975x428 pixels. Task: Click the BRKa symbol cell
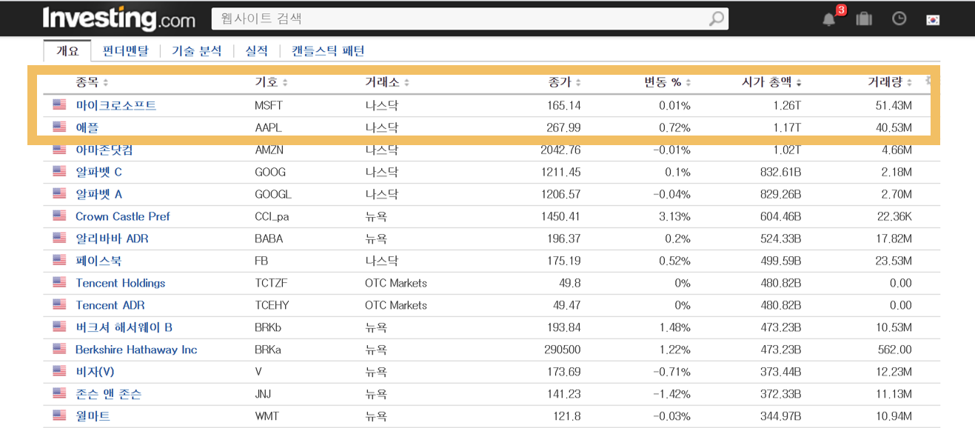click(268, 350)
